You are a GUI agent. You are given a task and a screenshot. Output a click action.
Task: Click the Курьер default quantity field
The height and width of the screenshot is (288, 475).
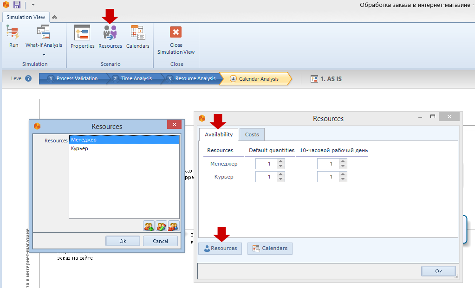266,177
